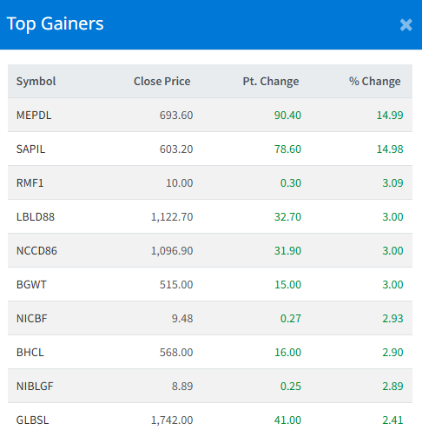The height and width of the screenshot is (430, 422).
Task: Open the NCCD86 symbol
Action: tap(36, 251)
